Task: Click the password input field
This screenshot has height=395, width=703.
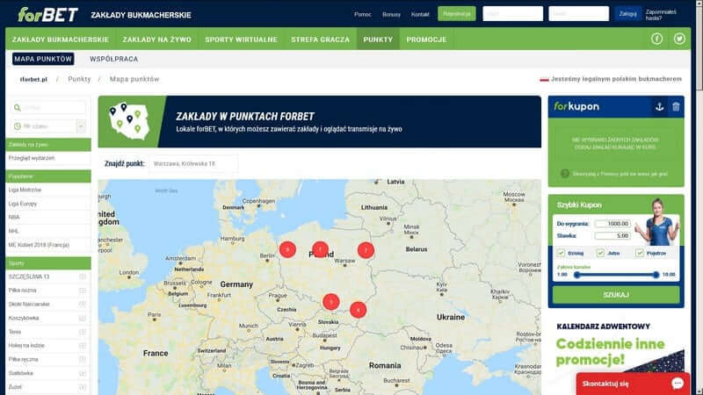Action: pyautogui.click(x=579, y=13)
